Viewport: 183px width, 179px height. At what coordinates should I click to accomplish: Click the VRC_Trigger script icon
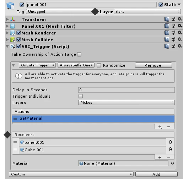pos(12,47)
